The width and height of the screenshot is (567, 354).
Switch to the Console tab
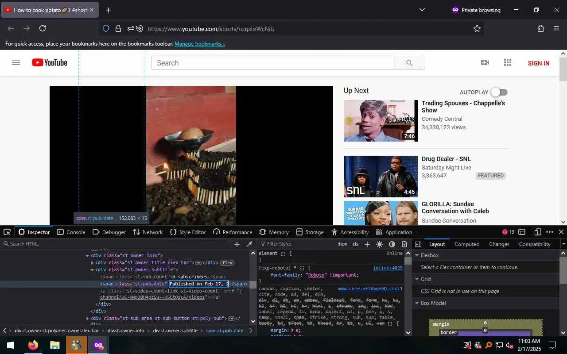[71, 232]
